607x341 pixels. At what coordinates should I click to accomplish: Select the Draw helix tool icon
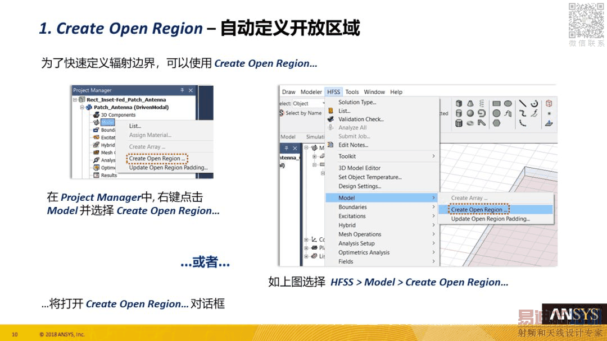482,104
